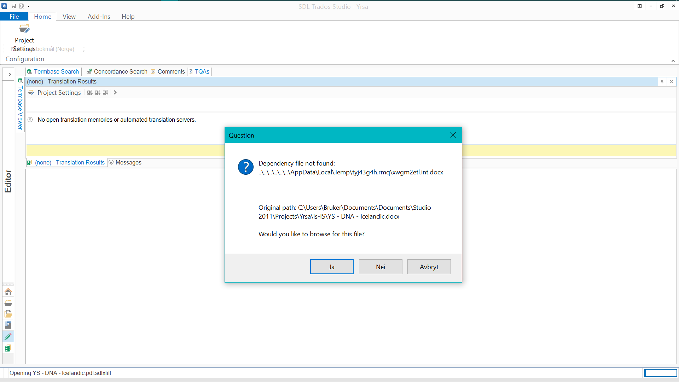Screen dimensions: 679x382
Task: Switch to the Messages tab
Action: [125, 162]
